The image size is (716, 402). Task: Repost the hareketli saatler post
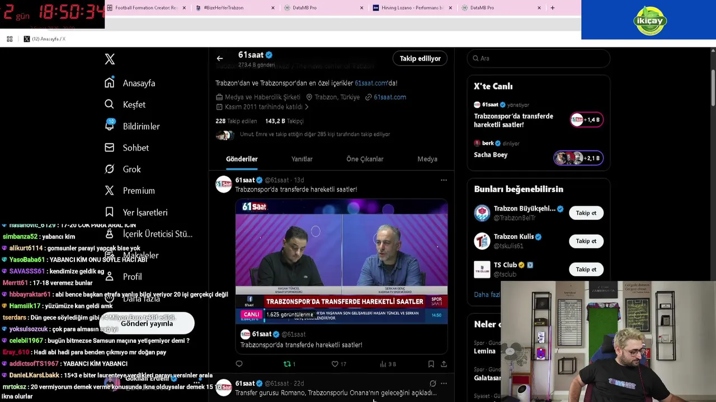coord(289,364)
